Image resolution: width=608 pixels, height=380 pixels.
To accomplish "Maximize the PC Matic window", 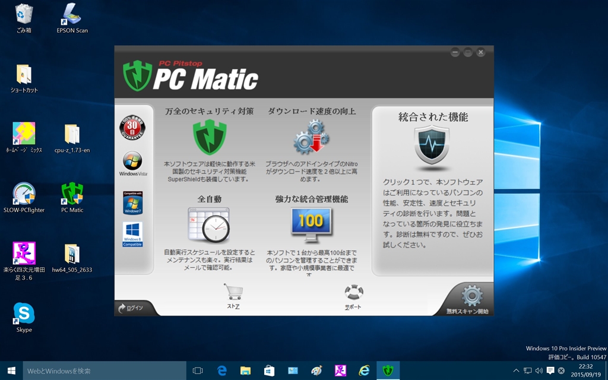I will coord(468,52).
